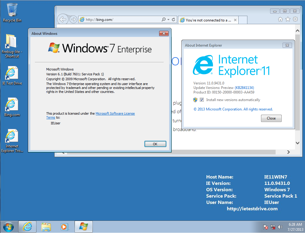Click Close in About Internet Explorer dialog
This screenshot has height=233, width=305.
pyautogui.click(x=271, y=118)
